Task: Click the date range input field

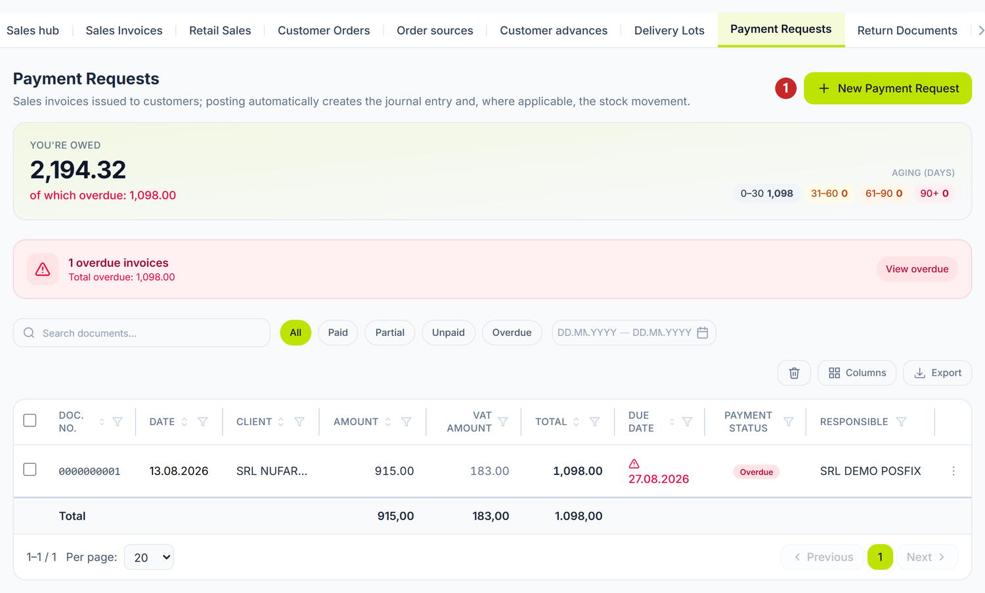Action: point(634,333)
